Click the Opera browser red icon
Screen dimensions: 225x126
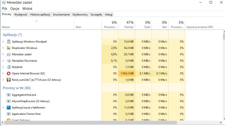point(9,73)
